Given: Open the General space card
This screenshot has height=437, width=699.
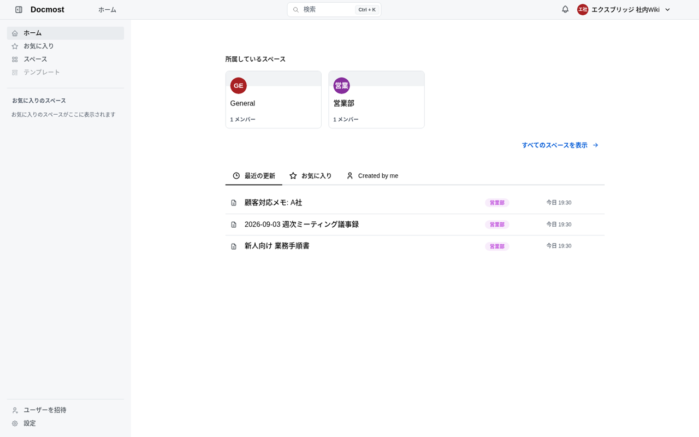Looking at the screenshot, I should tap(274, 99).
